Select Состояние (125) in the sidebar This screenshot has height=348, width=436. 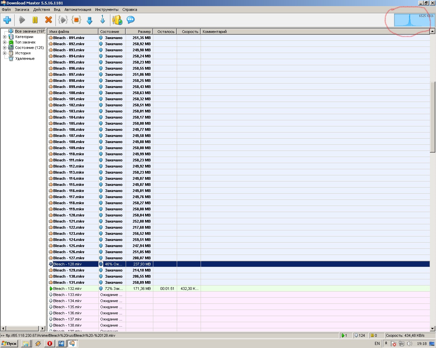pyautogui.click(x=29, y=48)
